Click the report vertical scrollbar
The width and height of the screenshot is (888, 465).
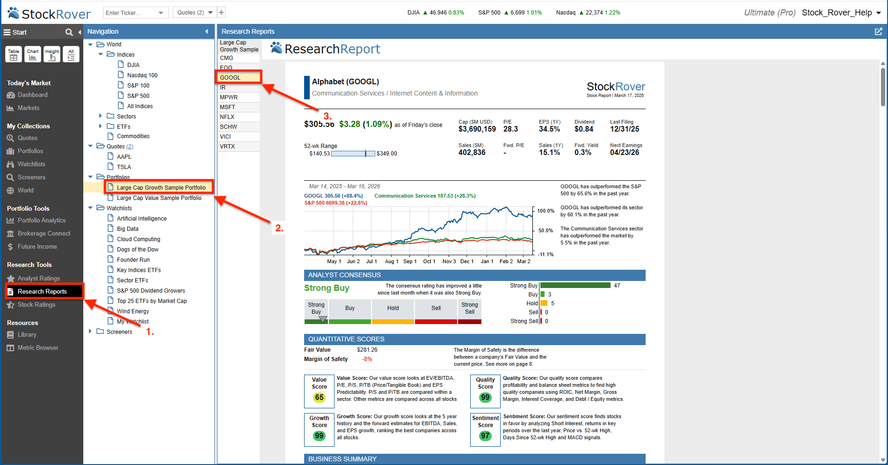click(x=883, y=87)
